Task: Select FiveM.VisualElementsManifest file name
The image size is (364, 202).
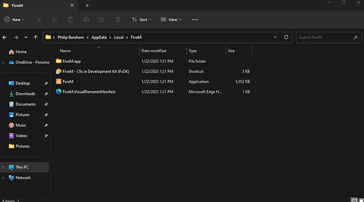Action: (89, 92)
